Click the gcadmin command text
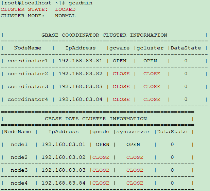Screen dimensions: 210x191 (80, 3)
